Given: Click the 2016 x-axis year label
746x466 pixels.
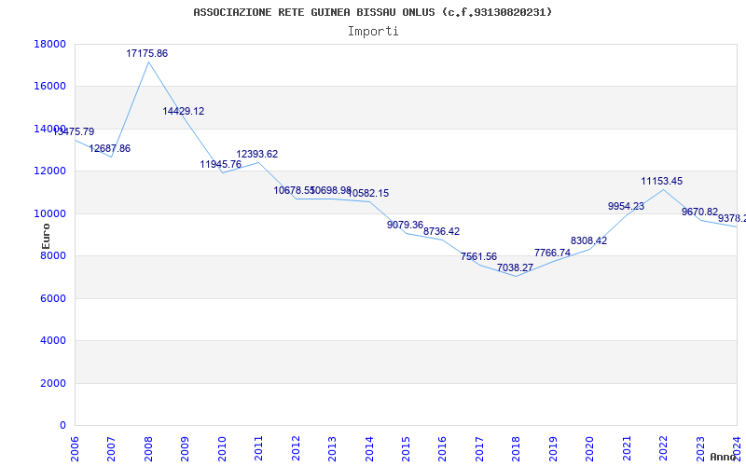Looking at the screenshot, I should coord(444,448).
